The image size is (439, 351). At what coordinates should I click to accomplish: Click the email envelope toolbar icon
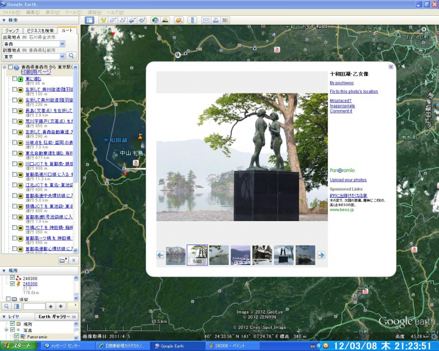(206, 20)
